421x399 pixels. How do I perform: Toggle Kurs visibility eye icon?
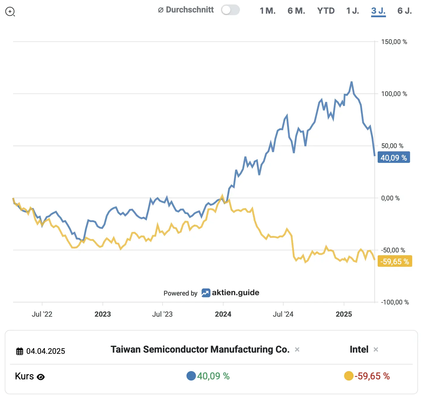coord(41,377)
